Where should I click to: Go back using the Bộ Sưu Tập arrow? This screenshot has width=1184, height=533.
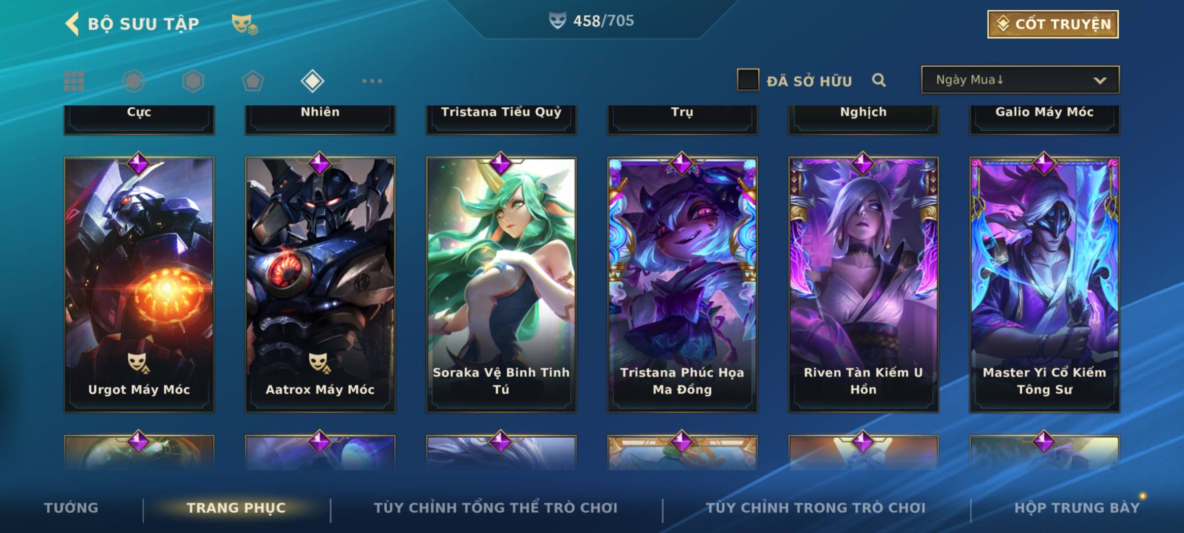[73, 24]
